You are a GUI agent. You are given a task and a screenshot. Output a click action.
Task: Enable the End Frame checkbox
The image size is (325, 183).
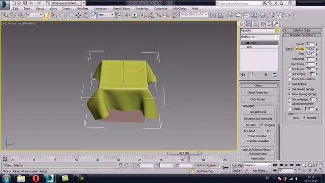pos(289,69)
